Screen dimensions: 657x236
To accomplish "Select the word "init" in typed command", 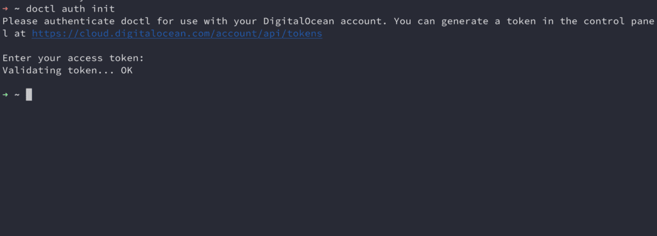I will pos(103,9).
